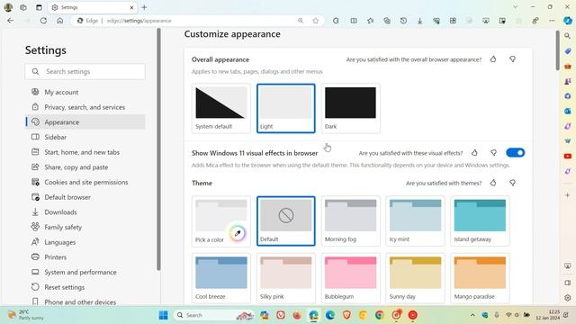Thumbs up for overall browser appearance
Viewport: 576px width, 324px height.
[x=493, y=59]
